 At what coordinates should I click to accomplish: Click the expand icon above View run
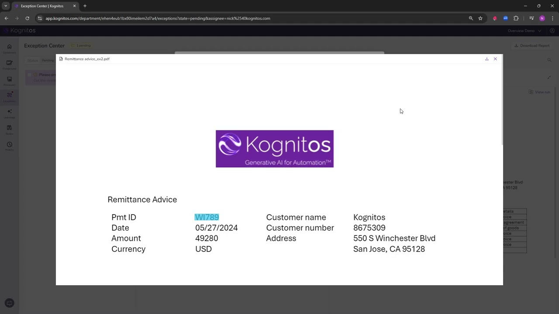(549, 78)
